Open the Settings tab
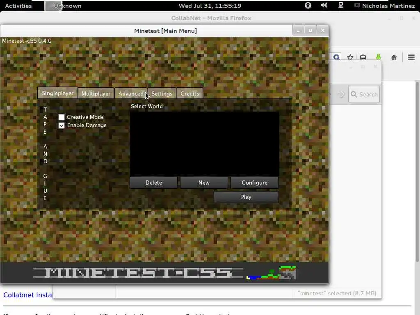The height and width of the screenshot is (315, 420). [x=162, y=94]
